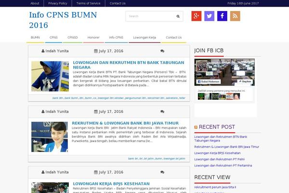The image size is (289, 193).
Task: Open recent post Rekrutmen & Lowongan Bank BRI Jawa Timur
Action: coord(226,147)
